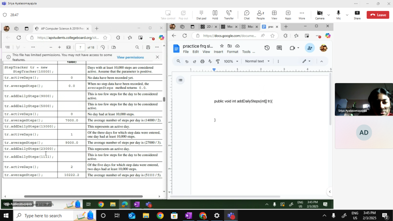Viewport: 393px width, 221px height.
Task: Open the Dial pad
Action: (x=201, y=14)
